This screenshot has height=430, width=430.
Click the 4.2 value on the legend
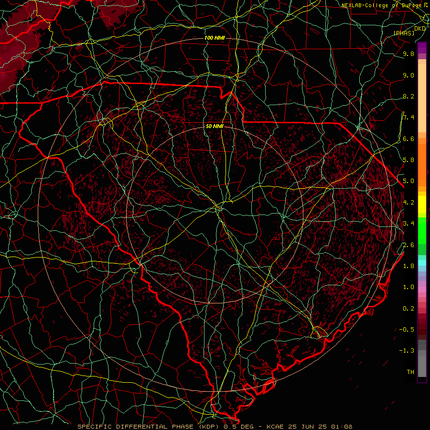tap(408, 203)
